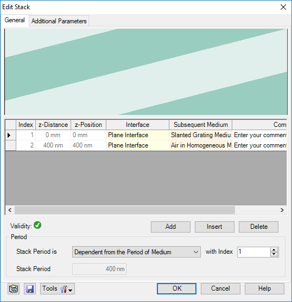Click the Insert button
292x302 pixels.
214,227
